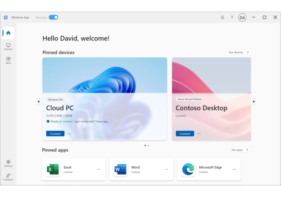Screen dimensions: 281x197
Task: Click Last connected 1 hour ago text
Action: click(91, 121)
